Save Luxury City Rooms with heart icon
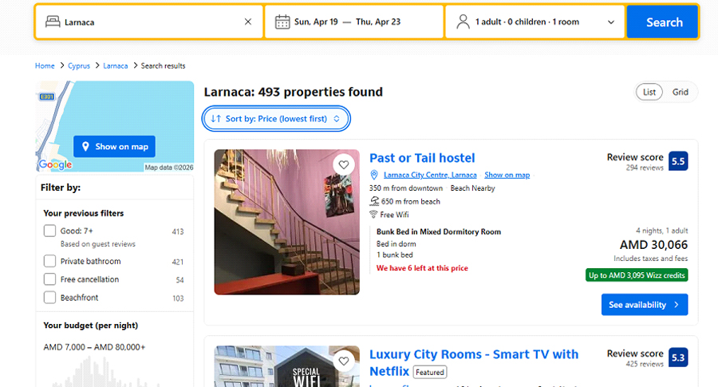 coord(344,361)
